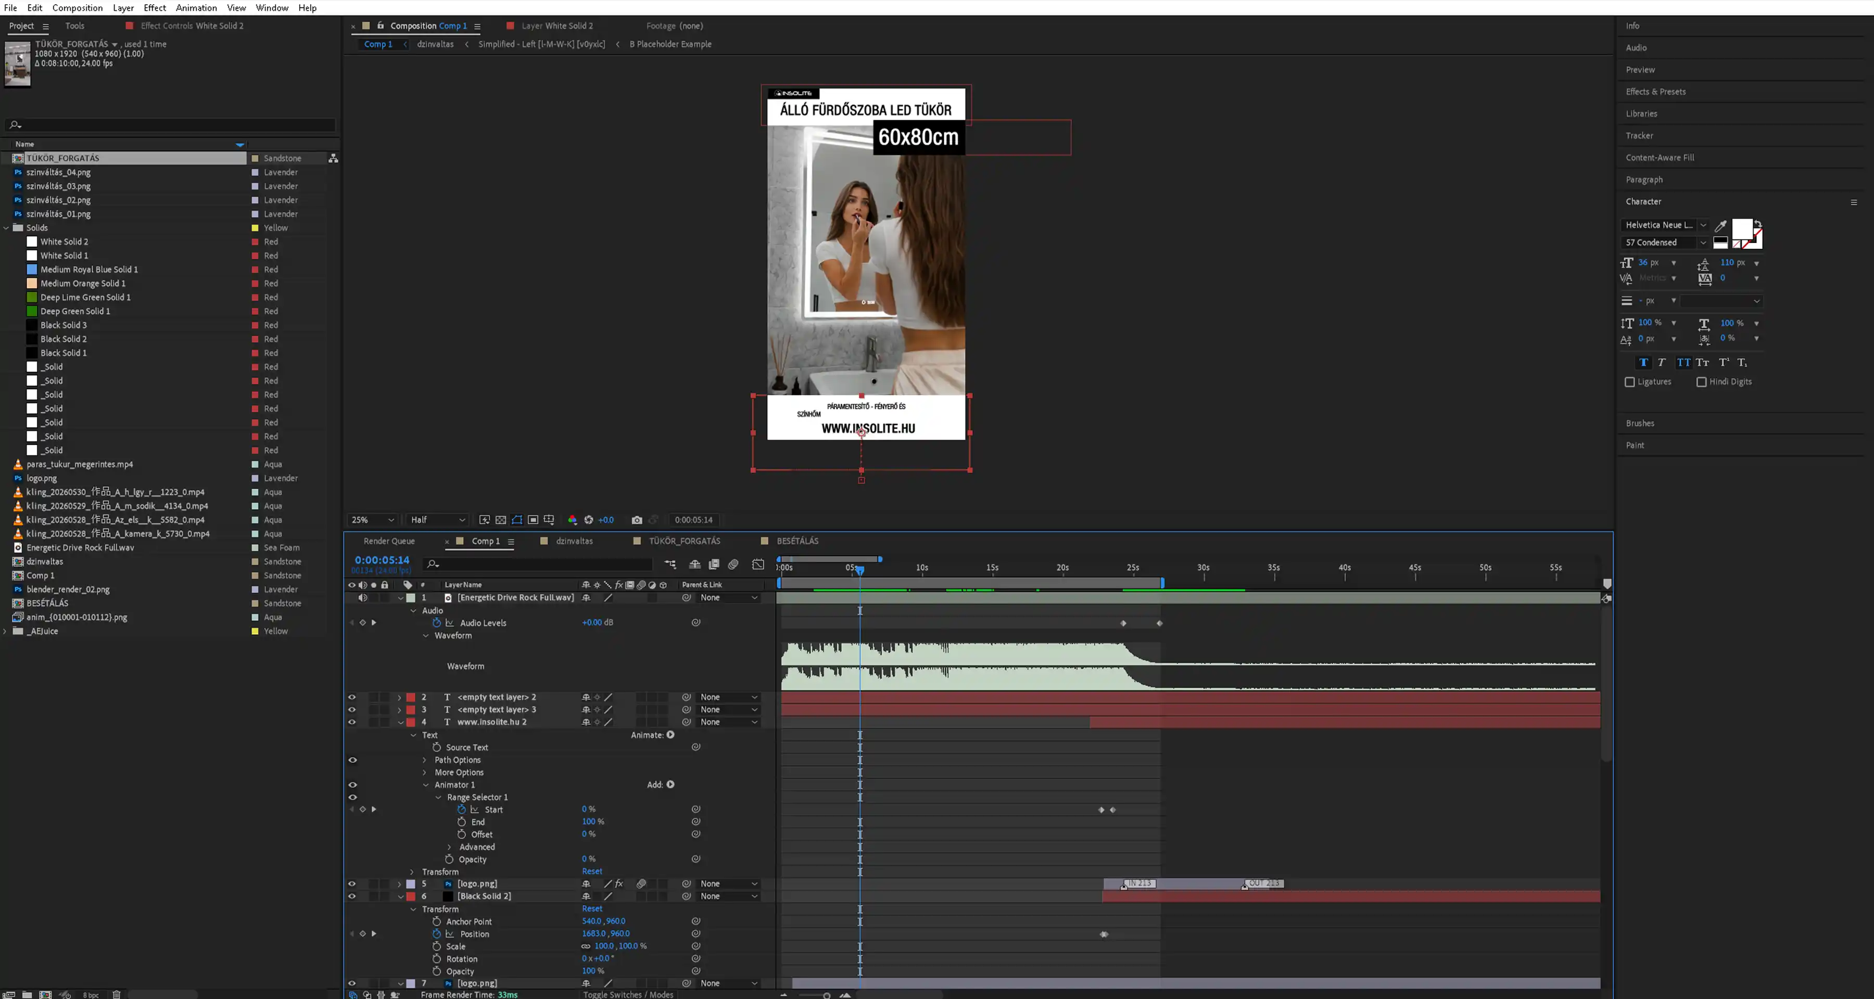Apply Superscript text style

click(x=1724, y=362)
